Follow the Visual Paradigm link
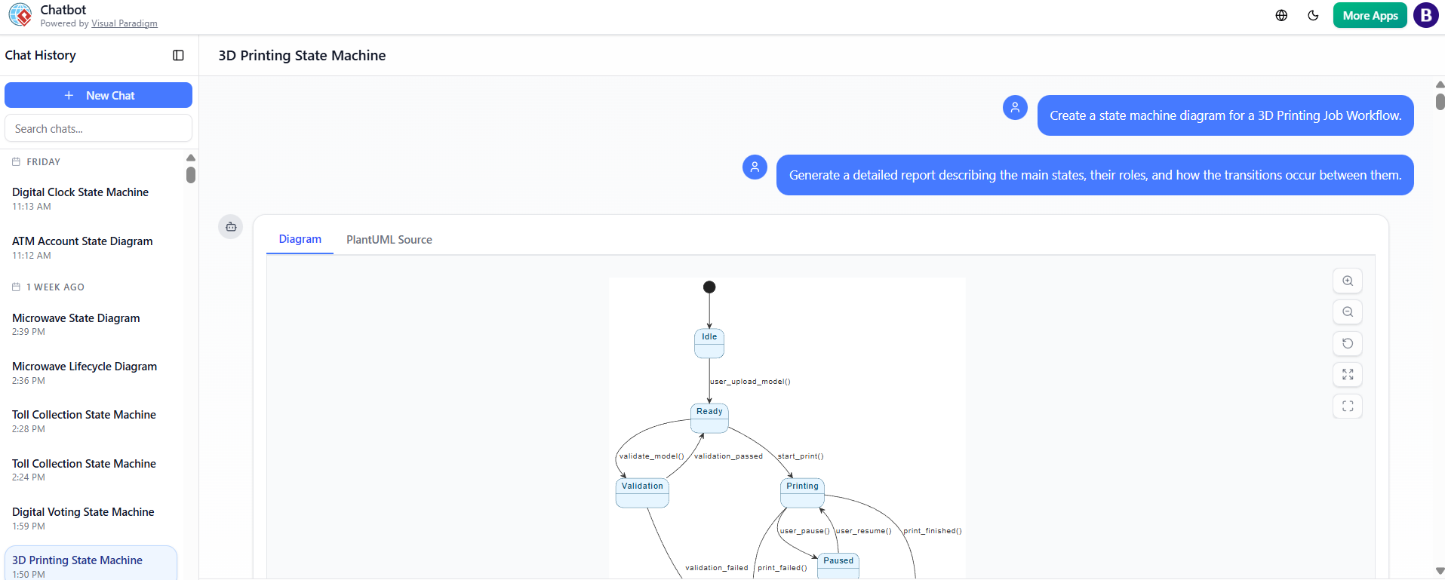The height and width of the screenshot is (580, 1445). [x=124, y=23]
